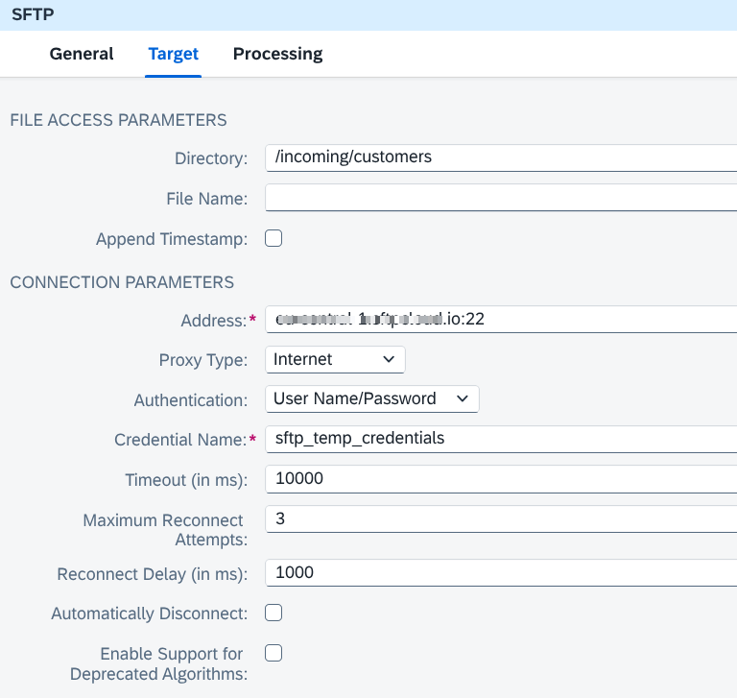Screen dimensions: 737x698
Task: Click the Proxy Type dropdown chevron arrow
Action: (x=389, y=360)
